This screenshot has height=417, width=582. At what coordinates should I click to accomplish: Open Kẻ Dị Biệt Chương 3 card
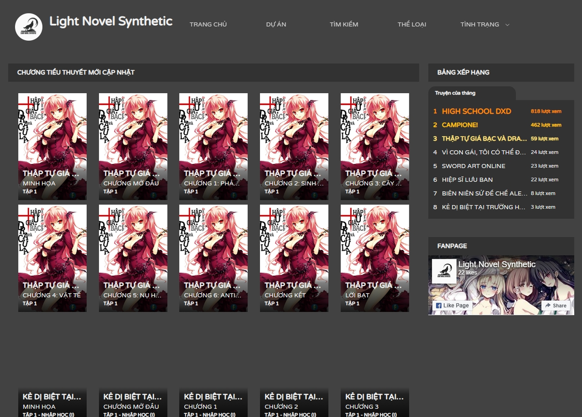(374, 402)
